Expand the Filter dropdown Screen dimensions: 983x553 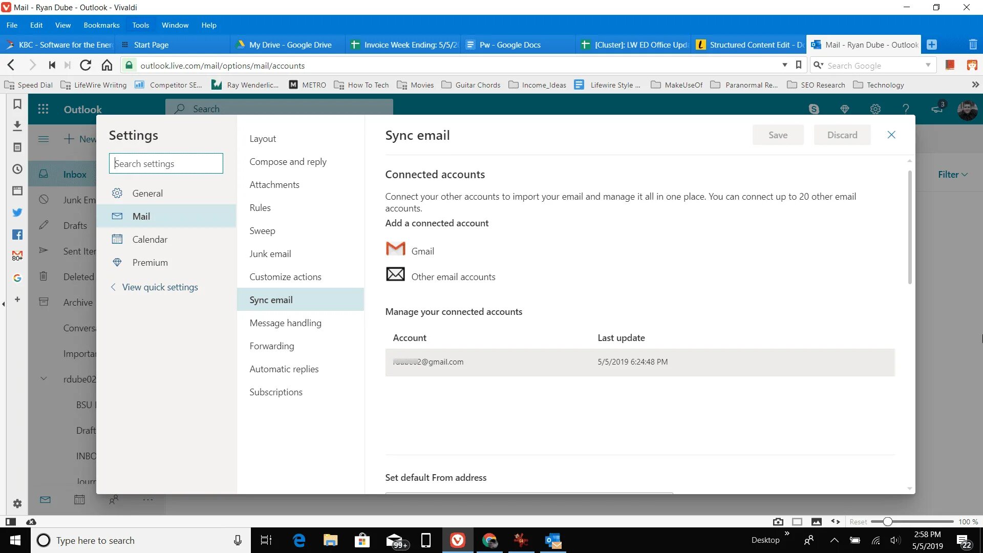pyautogui.click(x=952, y=175)
